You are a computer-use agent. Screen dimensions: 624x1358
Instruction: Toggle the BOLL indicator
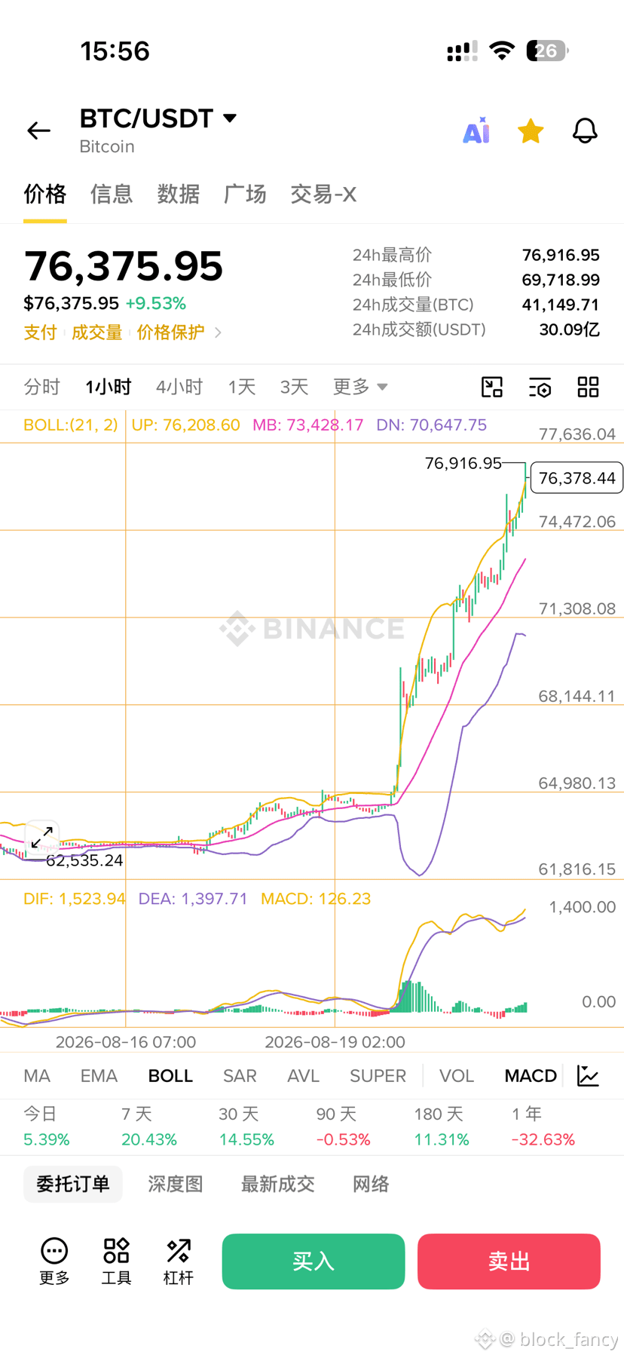click(170, 1076)
